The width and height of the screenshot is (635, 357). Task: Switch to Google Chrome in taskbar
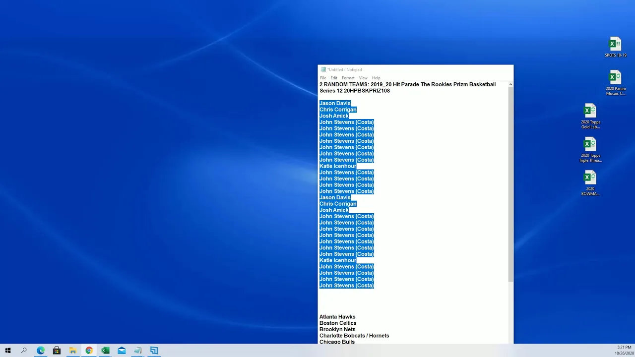tap(89, 351)
